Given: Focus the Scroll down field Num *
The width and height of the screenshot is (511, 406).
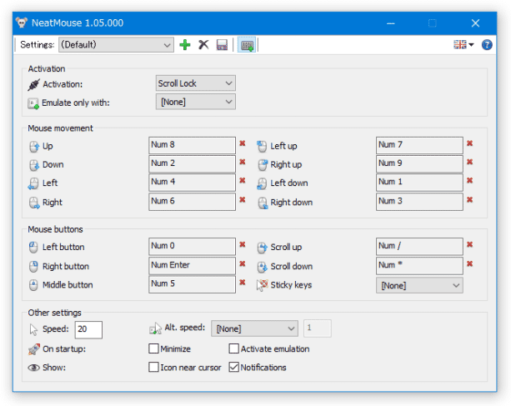Looking at the screenshot, I should 419,266.
